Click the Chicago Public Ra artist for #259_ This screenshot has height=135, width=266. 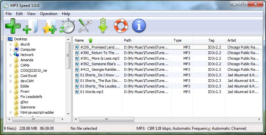click(243, 47)
